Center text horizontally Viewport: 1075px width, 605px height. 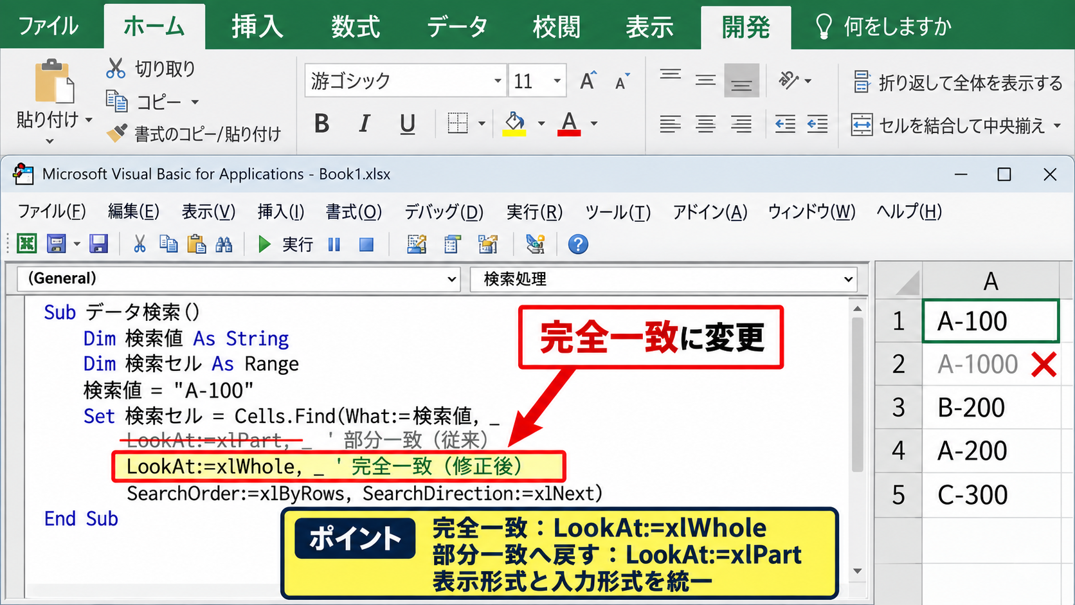tap(705, 123)
